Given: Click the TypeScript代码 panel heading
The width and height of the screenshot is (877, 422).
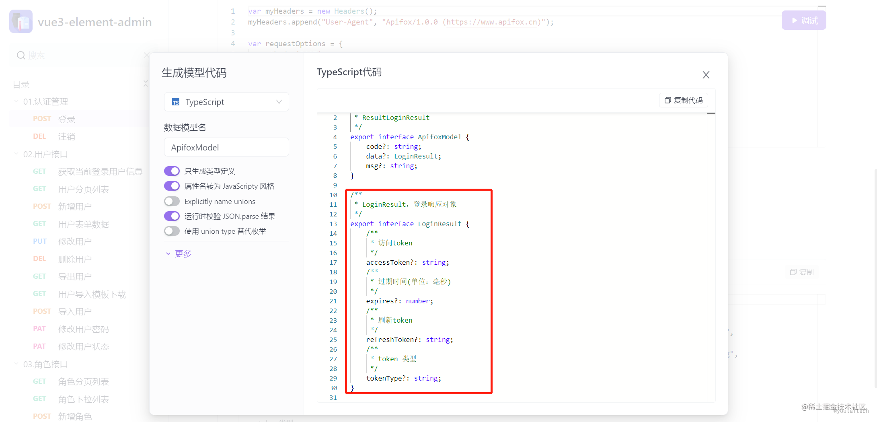Looking at the screenshot, I should pos(349,72).
